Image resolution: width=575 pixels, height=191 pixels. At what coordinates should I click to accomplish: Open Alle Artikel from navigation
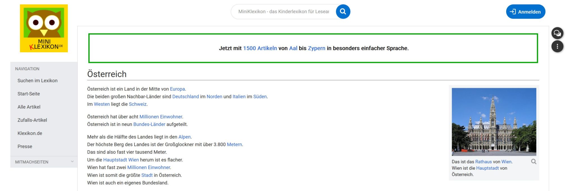pos(29,107)
